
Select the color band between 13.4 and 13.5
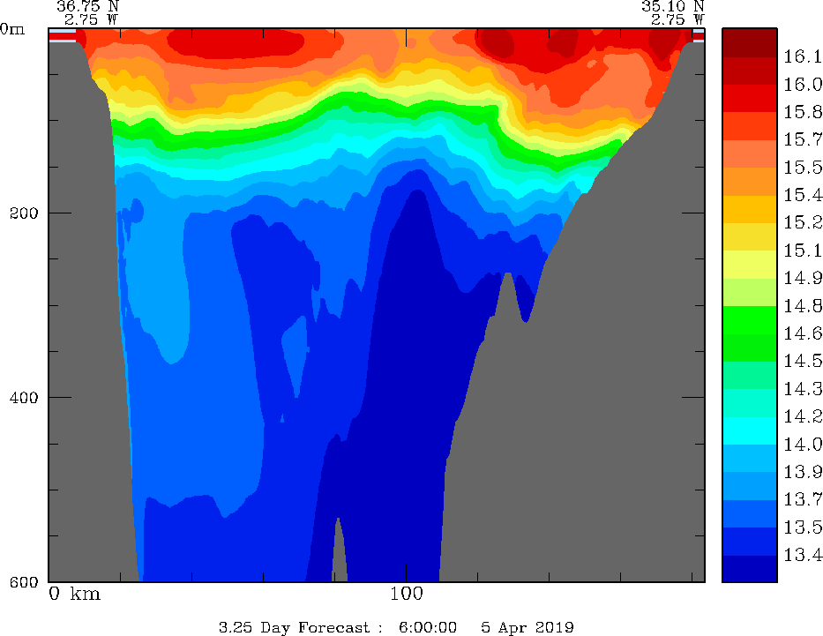(750, 542)
